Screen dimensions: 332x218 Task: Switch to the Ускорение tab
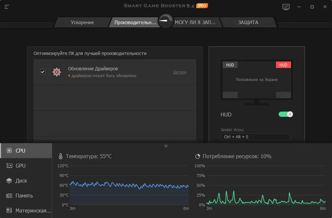coord(82,22)
